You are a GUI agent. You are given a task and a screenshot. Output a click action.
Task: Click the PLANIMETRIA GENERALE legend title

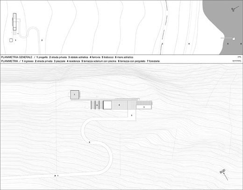coord(17,57)
